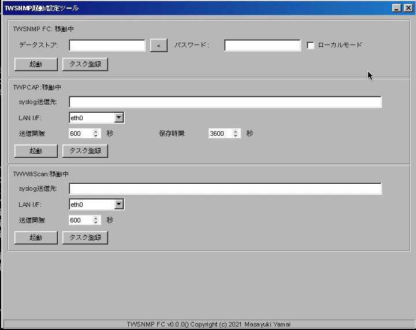The height and width of the screenshot is (330, 416).
Task: Click 起動 button in TWWifiScan section
Action: coord(36,238)
